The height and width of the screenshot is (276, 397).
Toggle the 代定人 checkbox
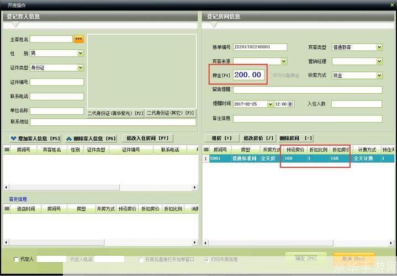tap(16, 259)
